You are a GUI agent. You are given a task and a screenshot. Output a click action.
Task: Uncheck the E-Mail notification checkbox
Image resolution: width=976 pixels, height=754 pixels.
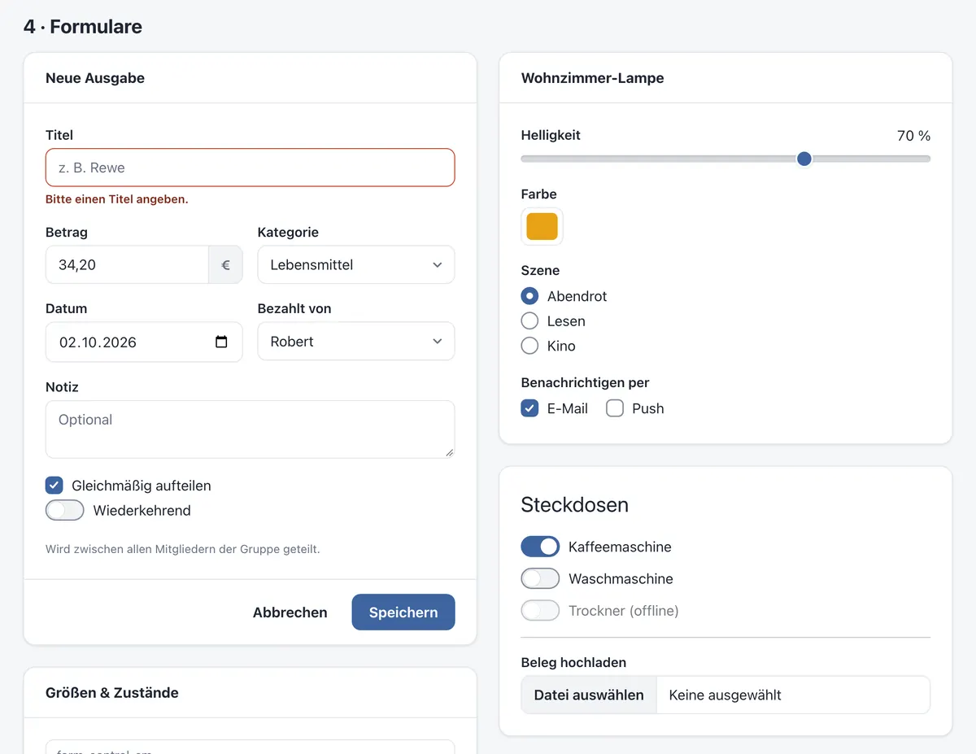coord(529,408)
